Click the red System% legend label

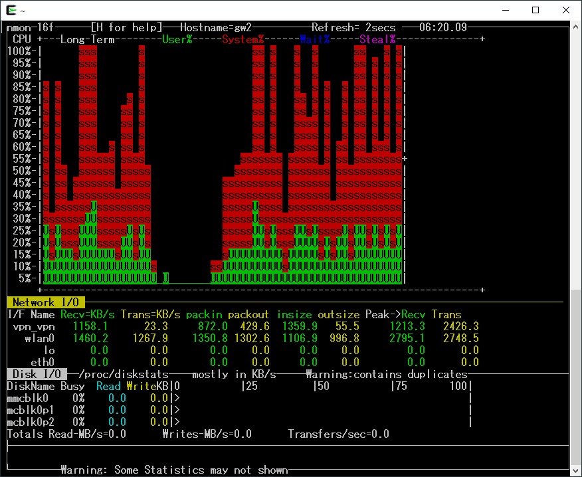pos(242,39)
